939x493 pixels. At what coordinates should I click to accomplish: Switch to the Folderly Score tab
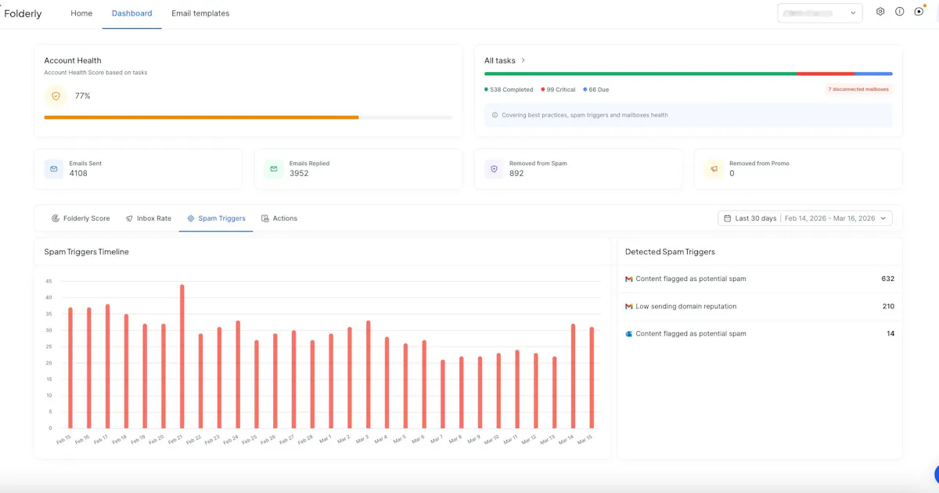[81, 218]
